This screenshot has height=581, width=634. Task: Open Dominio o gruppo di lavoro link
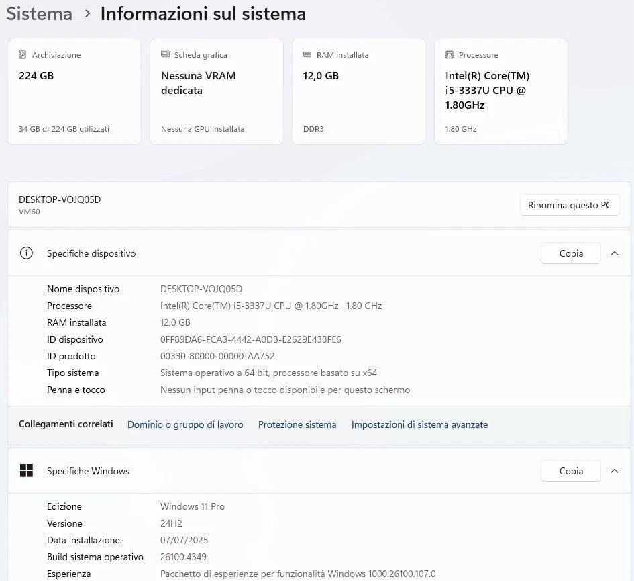coord(185,424)
